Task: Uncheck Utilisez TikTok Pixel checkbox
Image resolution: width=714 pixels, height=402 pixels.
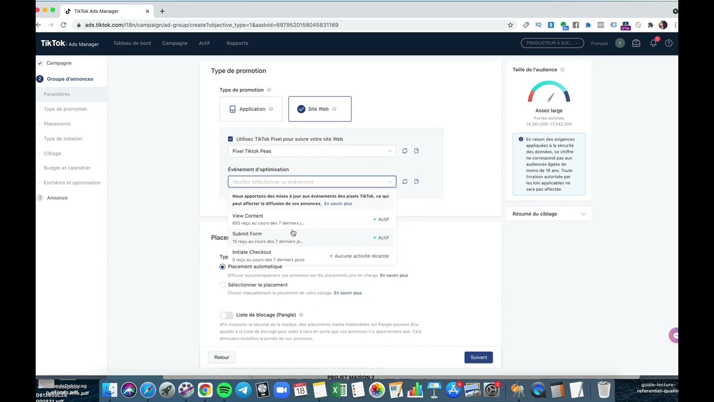Action: tap(230, 139)
